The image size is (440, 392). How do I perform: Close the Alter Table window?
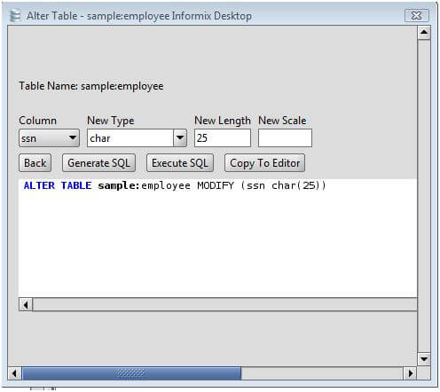point(416,16)
